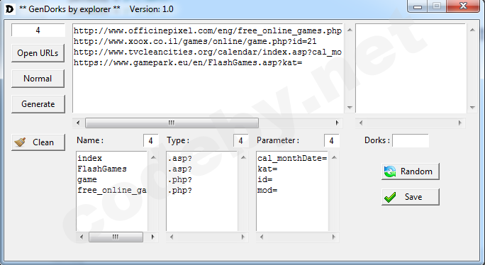Select 'FlashGames' in the Name list

tap(102, 169)
